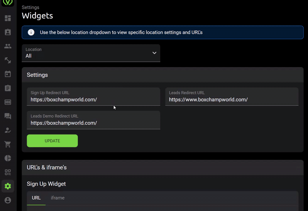Open the clipboard icon in sidebar
The width and height of the screenshot is (308, 211).
coord(8,88)
